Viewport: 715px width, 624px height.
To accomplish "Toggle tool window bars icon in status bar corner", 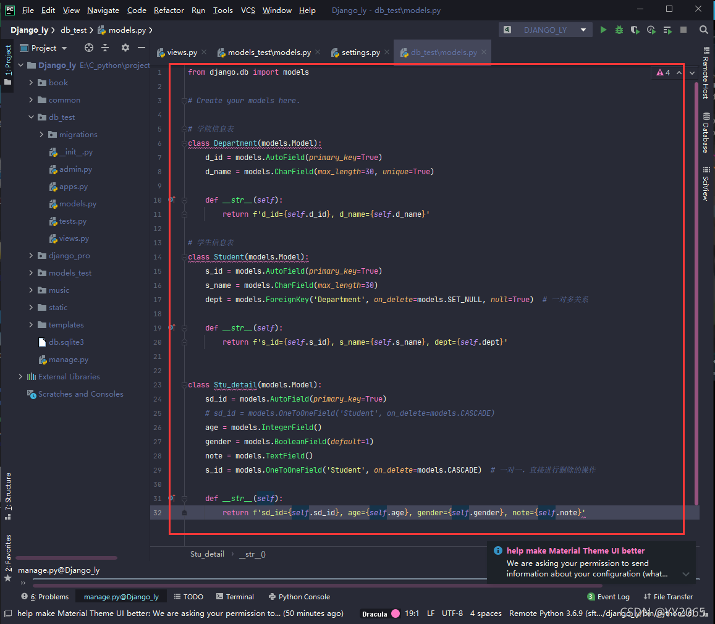I will pyautogui.click(x=8, y=613).
